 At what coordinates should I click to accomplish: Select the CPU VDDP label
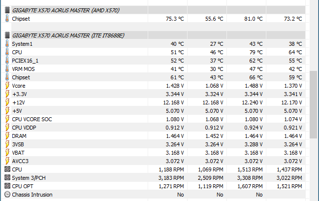(24, 128)
